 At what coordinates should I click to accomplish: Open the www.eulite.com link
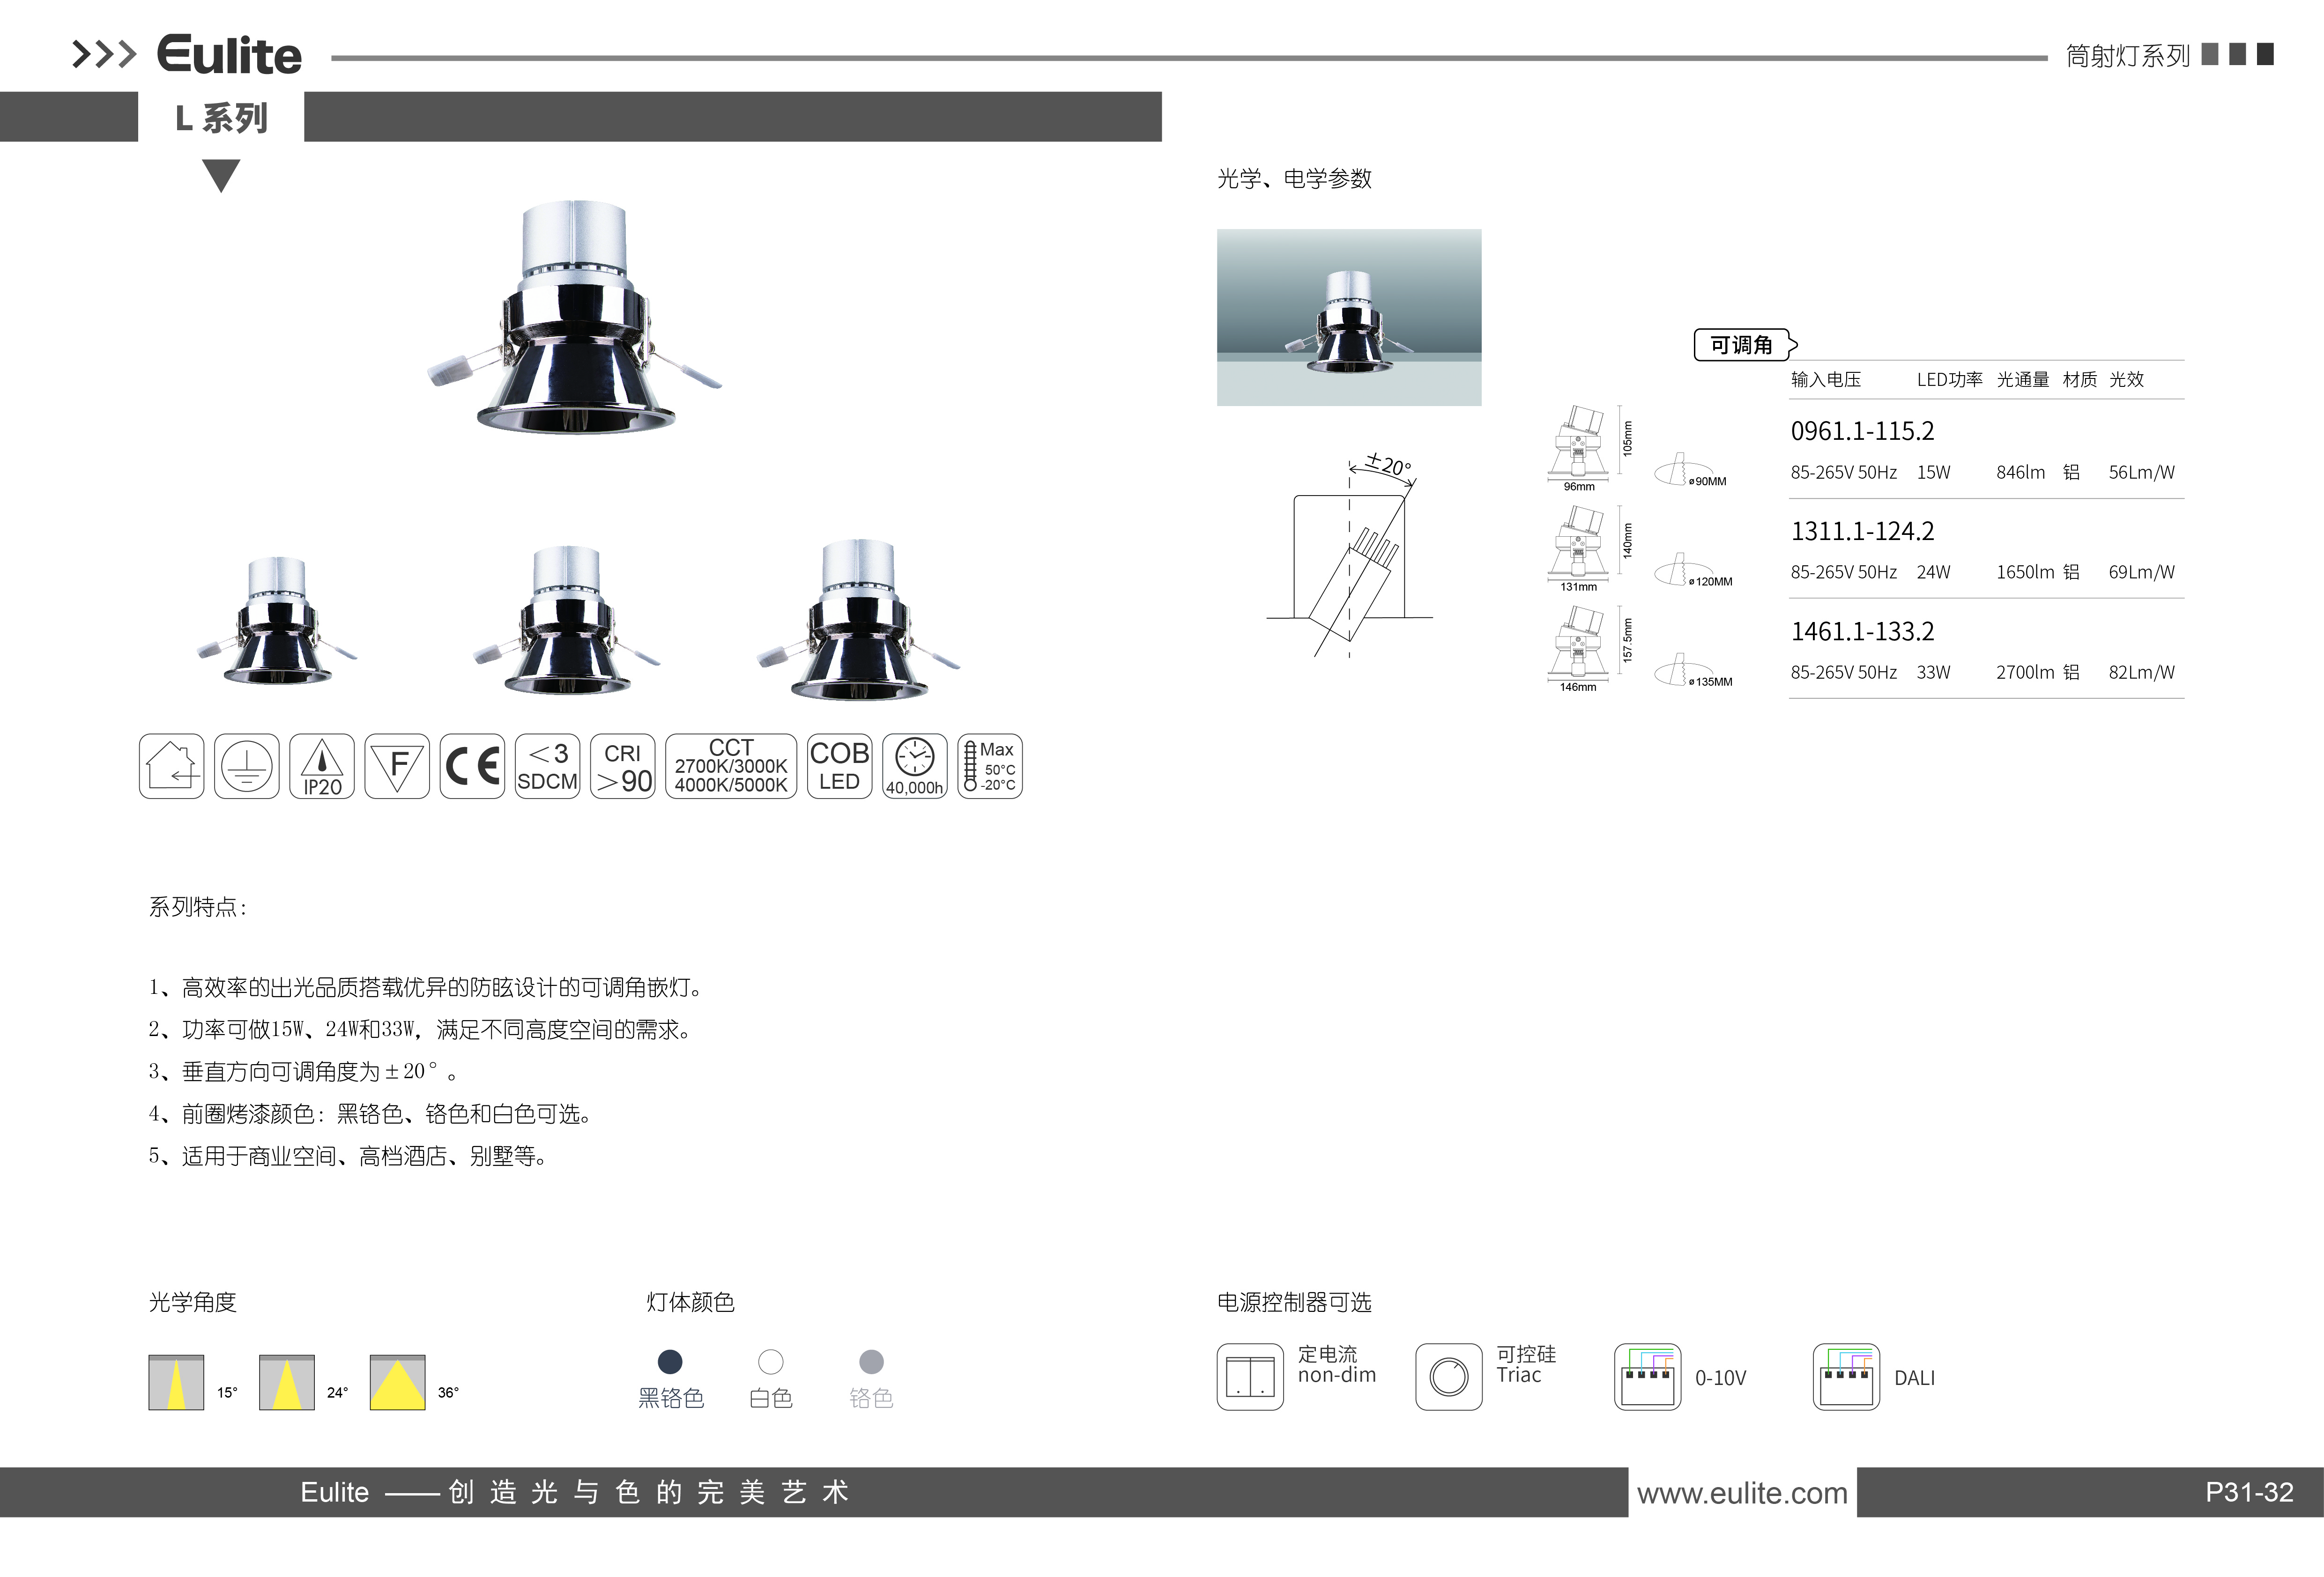1742,1493
